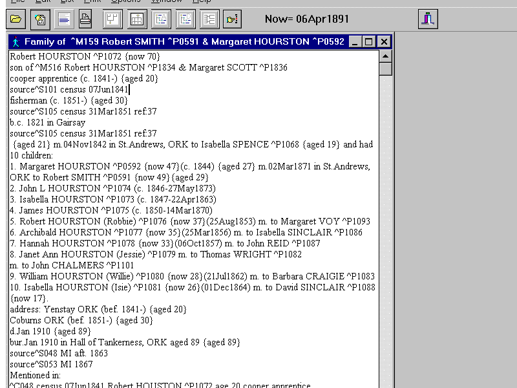This screenshot has width=517, height=388.
Task: Open the Window menu
Action: (166, 2)
